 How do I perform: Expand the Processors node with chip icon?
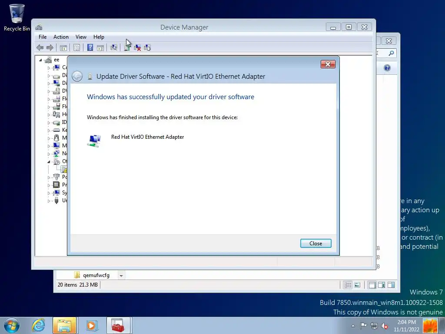tap(49, 185)
